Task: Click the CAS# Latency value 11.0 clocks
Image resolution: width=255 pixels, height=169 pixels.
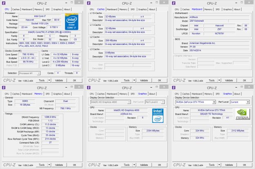Action: click(50, 124)
